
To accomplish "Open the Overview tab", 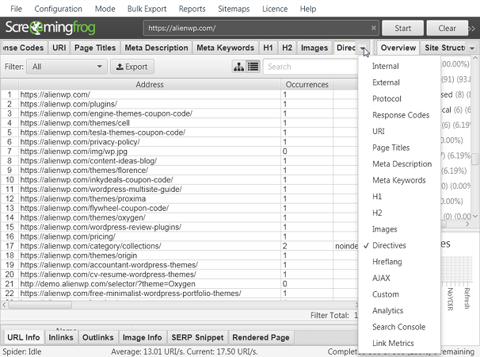I will [x=398, y=48].
